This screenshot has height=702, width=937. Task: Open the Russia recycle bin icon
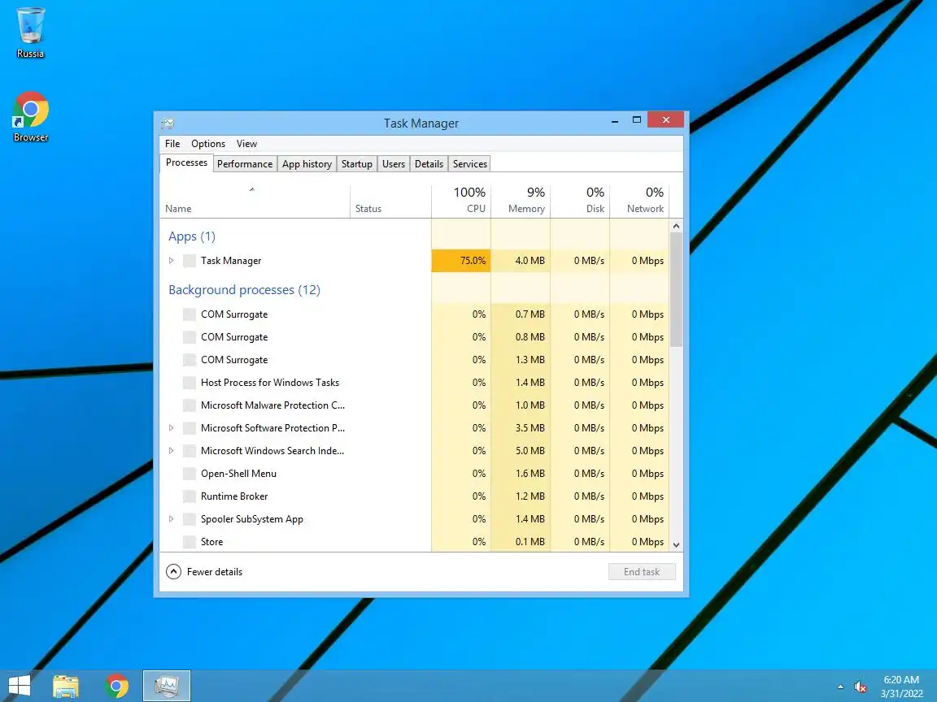coord(30,32)
